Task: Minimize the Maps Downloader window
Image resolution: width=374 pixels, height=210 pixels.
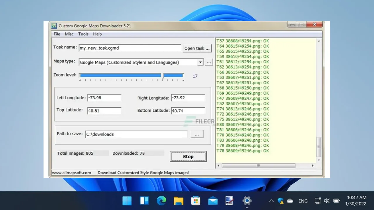Action: (x=292, y=25)
